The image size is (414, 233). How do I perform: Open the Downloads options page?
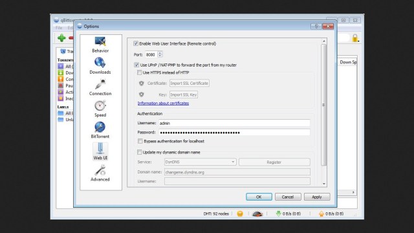pyautogui.click(x=100, y=66)
